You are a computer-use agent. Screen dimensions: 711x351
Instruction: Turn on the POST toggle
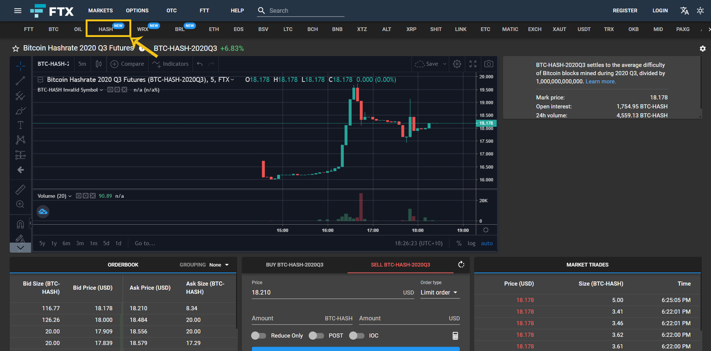point(316,336)
